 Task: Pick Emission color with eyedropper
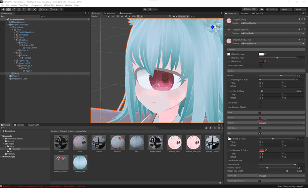(x=265, y=61)
